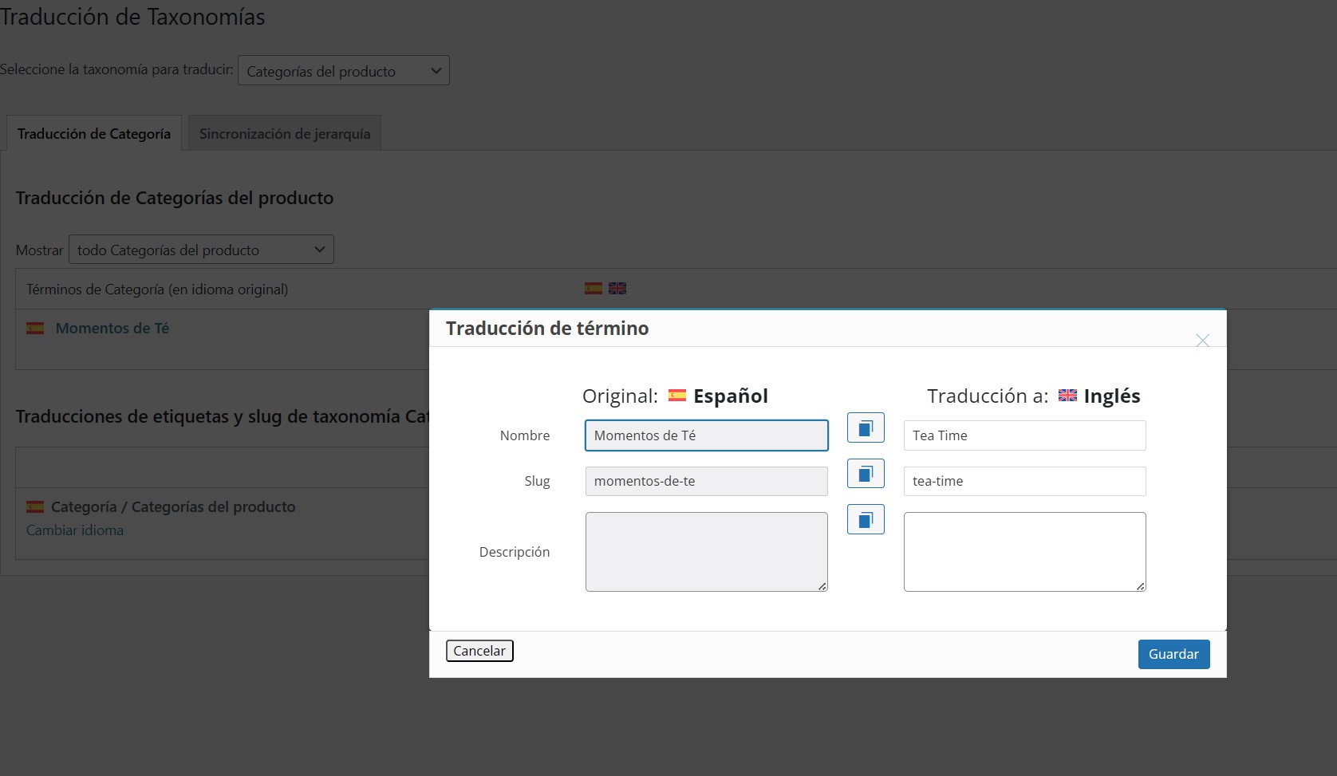Copy the original Slug to translation
This screenshot has height=776, width=1337.
click(x=866, y=474)
